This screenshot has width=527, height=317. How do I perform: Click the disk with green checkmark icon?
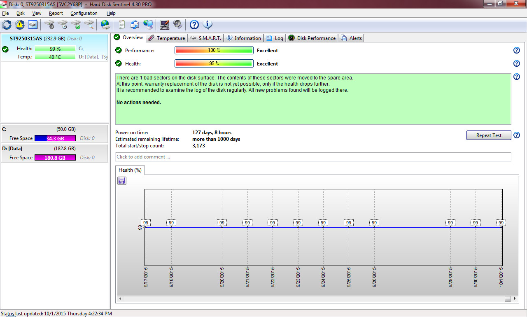76,25
